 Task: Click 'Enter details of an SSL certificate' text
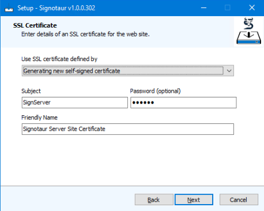pos(85,34)
